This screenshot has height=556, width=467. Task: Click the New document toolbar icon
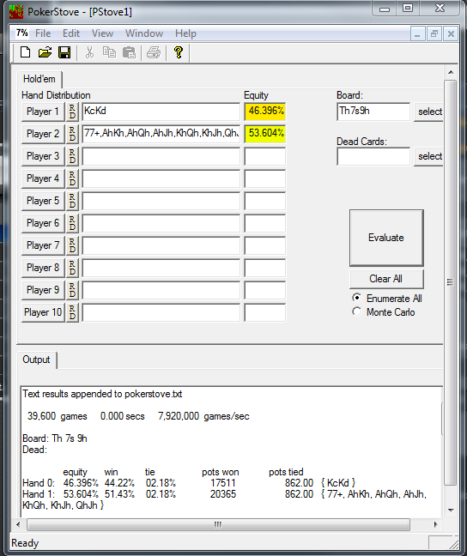[x=25, y=52]
